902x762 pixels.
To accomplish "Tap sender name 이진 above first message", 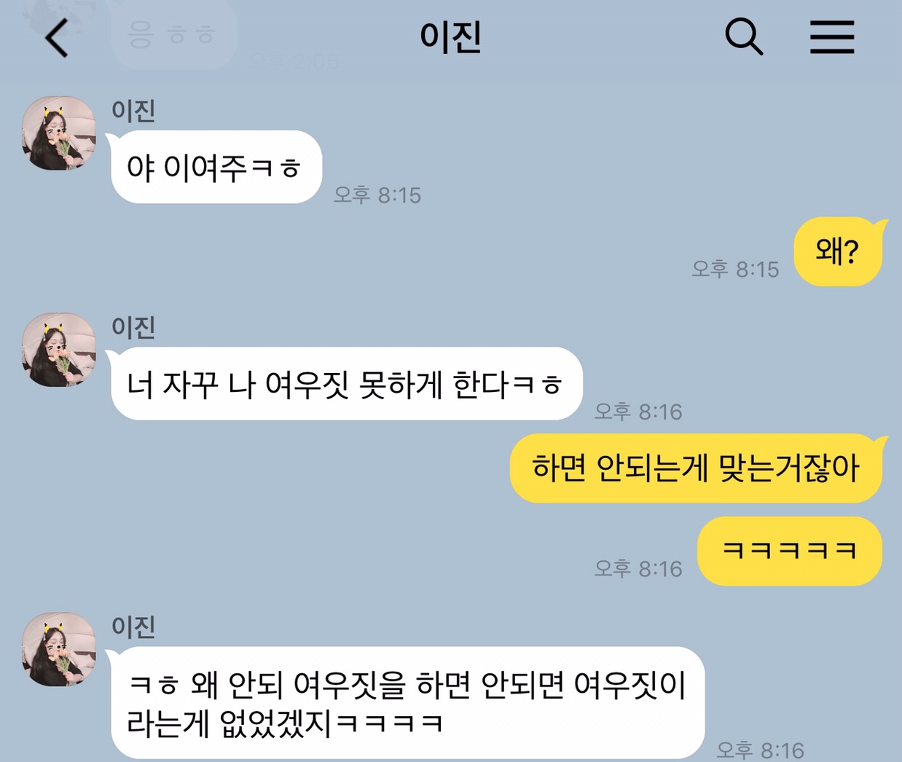I will pyautogui.click(x=133, y=111).
